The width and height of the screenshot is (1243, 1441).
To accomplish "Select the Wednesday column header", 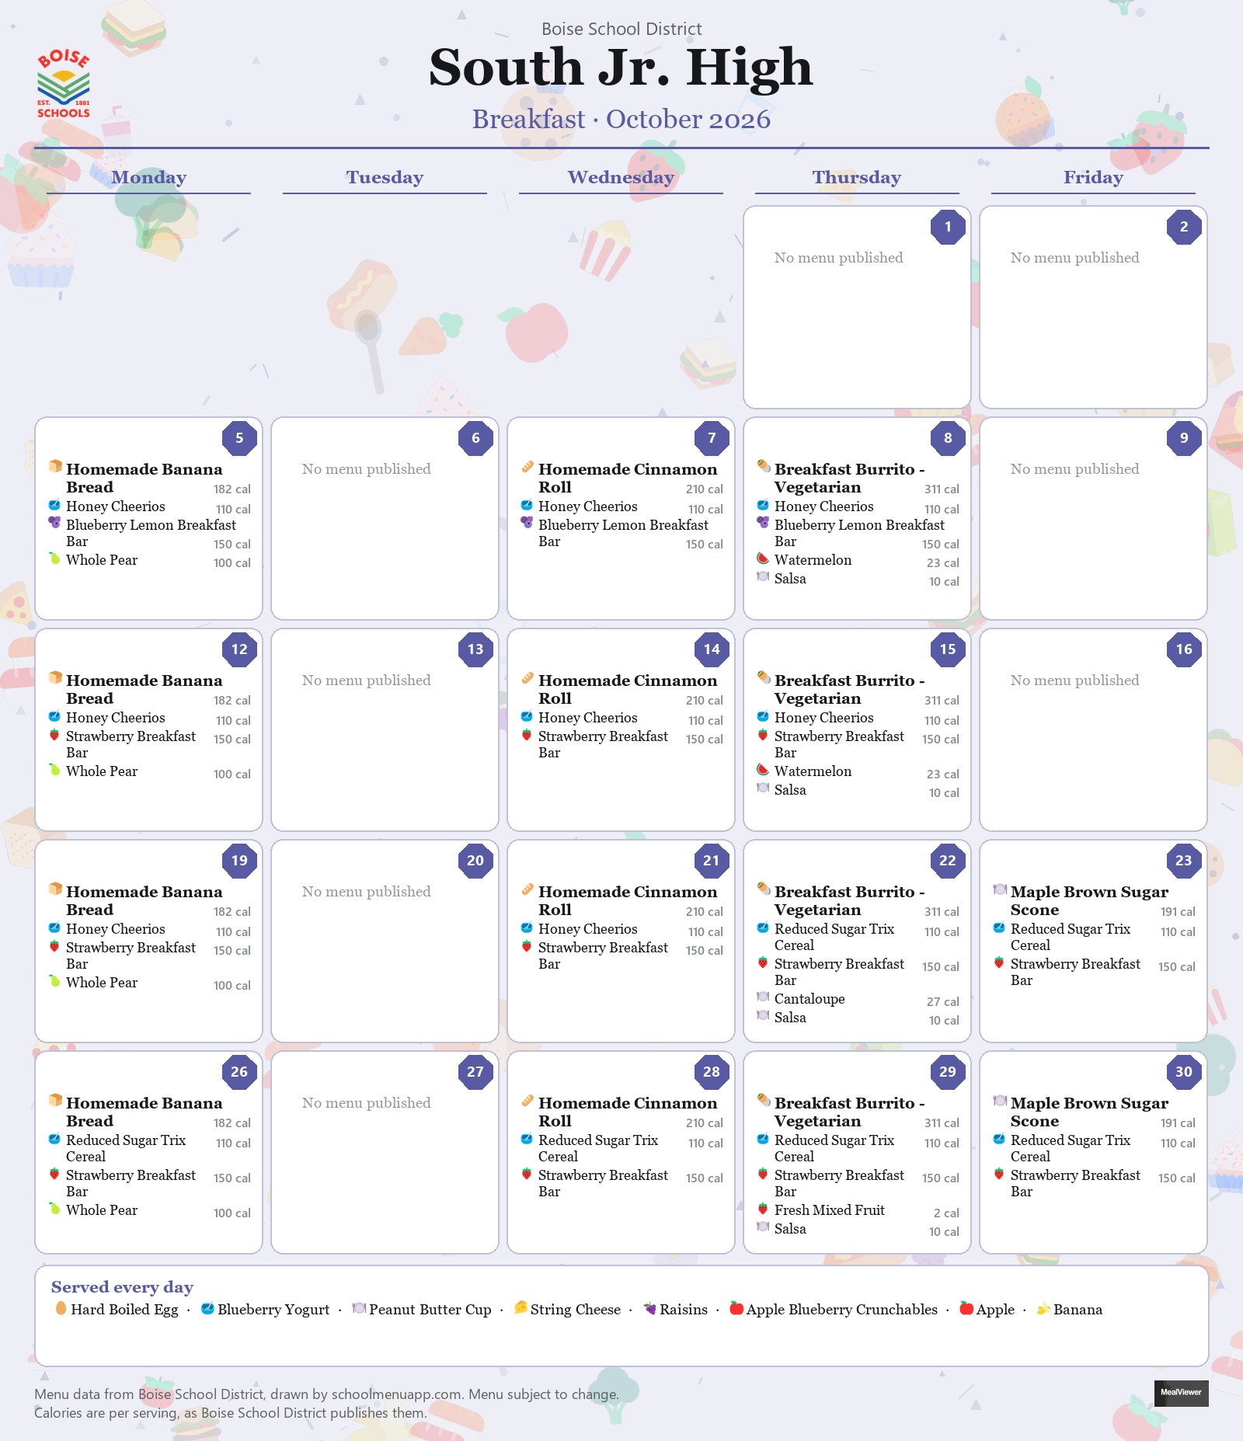I will 621,177.
